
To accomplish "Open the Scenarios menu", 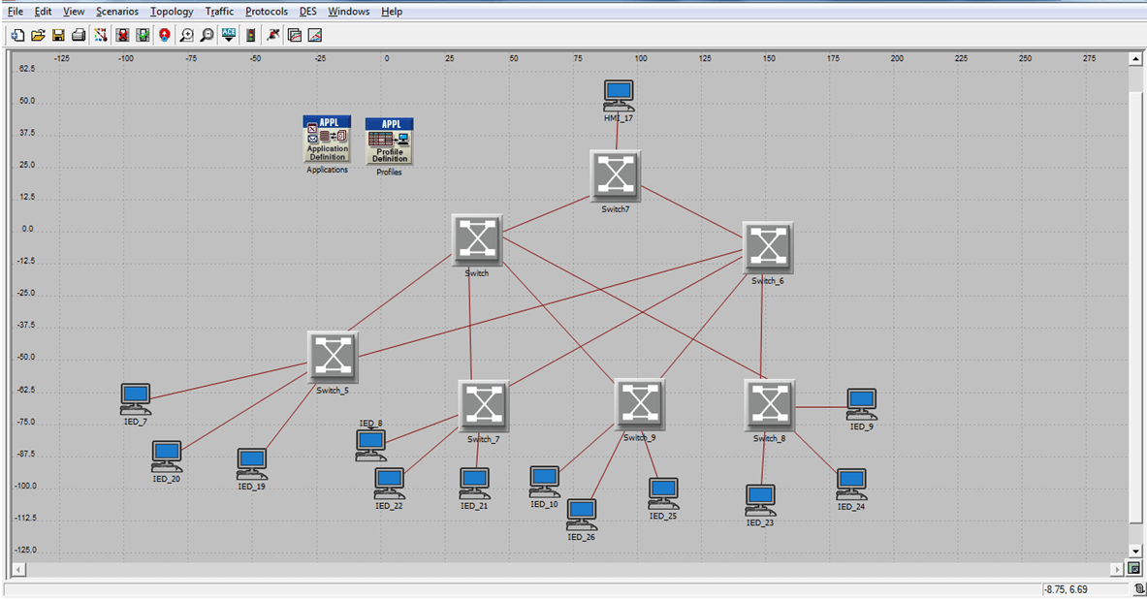I will [x=117, y=11].
